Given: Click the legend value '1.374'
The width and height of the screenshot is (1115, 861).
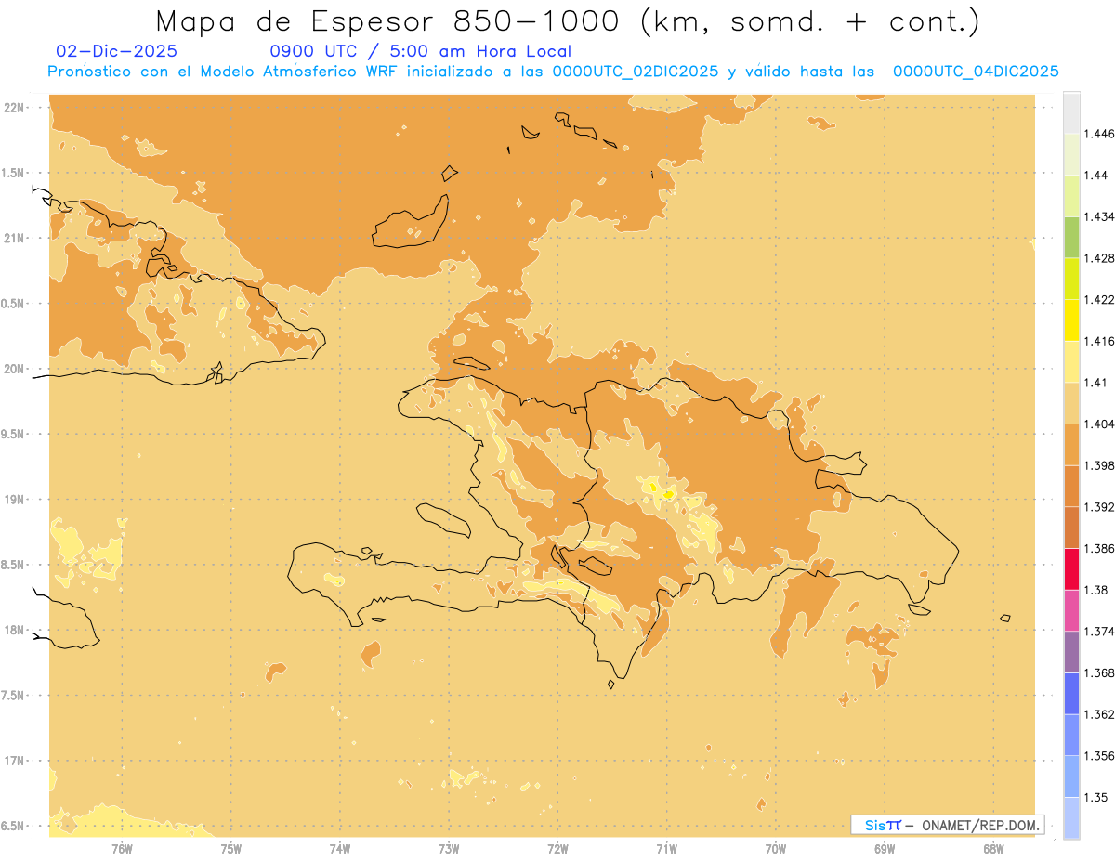Looking at the screenshot, I should pyautogui.click(x=1099, y=631).
